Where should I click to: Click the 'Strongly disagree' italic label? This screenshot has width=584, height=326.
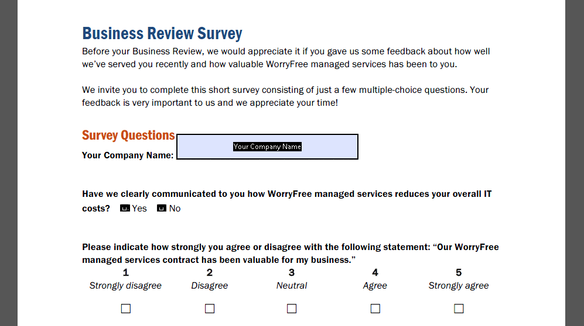125,286
